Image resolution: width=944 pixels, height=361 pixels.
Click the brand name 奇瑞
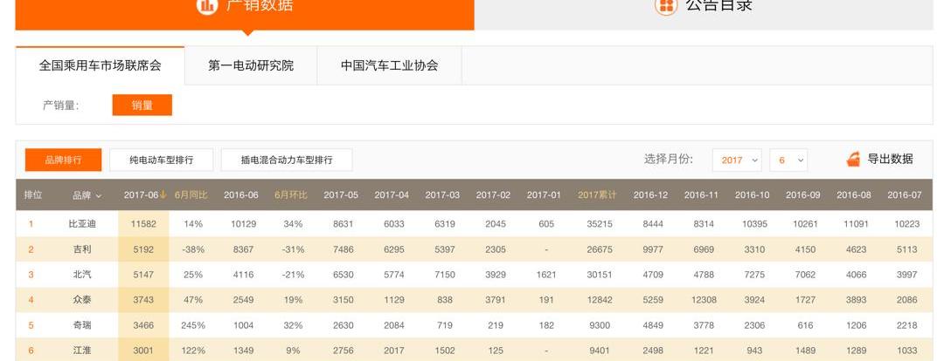click(82, 325)
